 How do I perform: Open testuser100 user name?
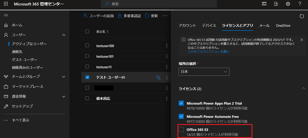click(105, 46)
